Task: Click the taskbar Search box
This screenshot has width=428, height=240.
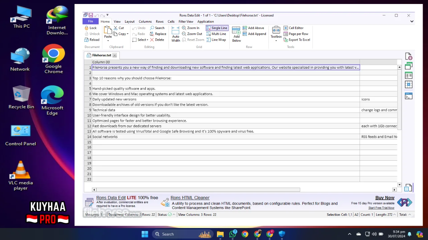Action: [183, 234]
